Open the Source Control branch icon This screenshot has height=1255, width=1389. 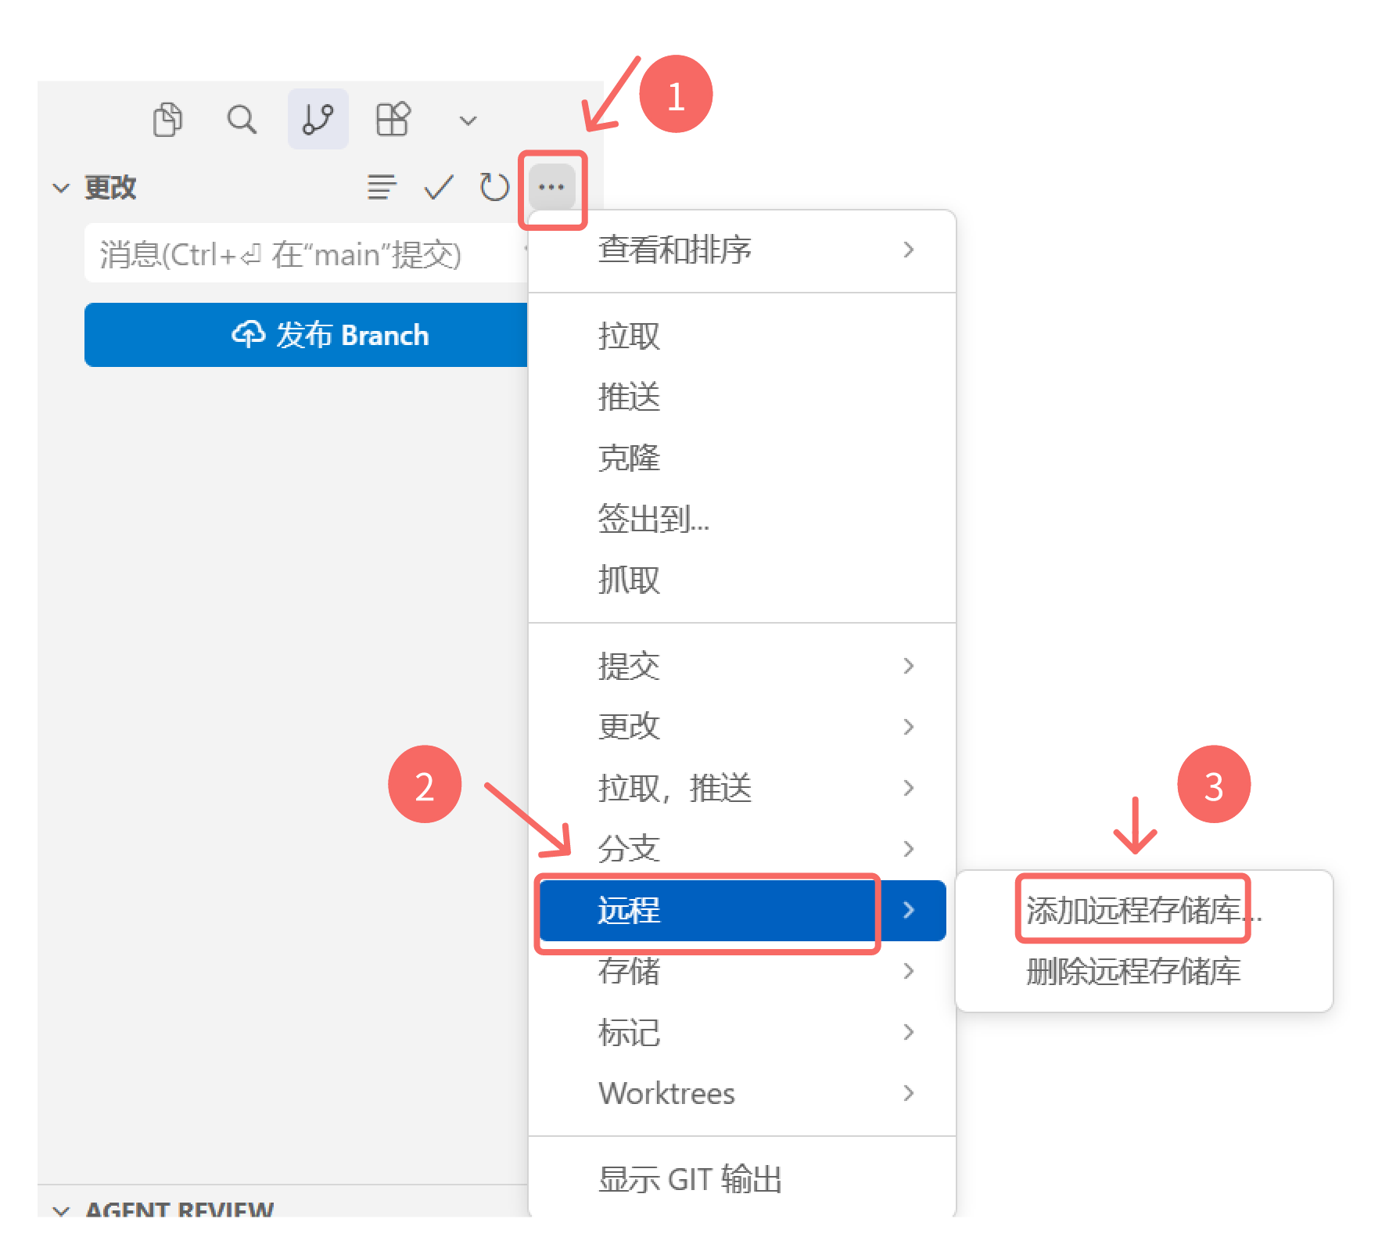(318, 119)
